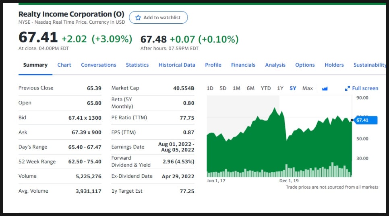This screenshot has width=389, height=216.
Task: Click the Forward Dividend & Yield label
Action: [131, 161]
